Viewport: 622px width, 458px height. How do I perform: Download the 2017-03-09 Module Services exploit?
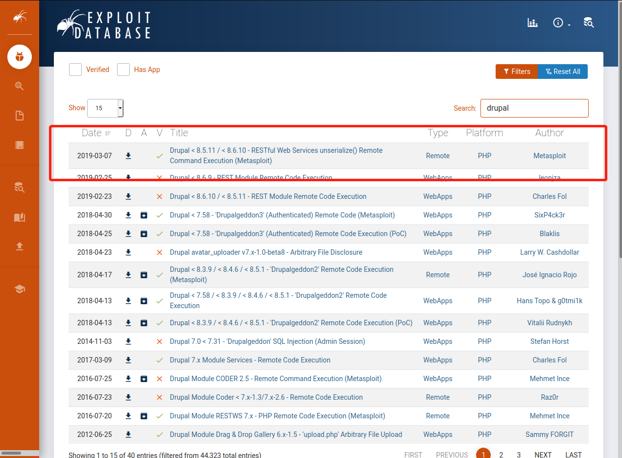pyautogui.click(x=128, y=360)
